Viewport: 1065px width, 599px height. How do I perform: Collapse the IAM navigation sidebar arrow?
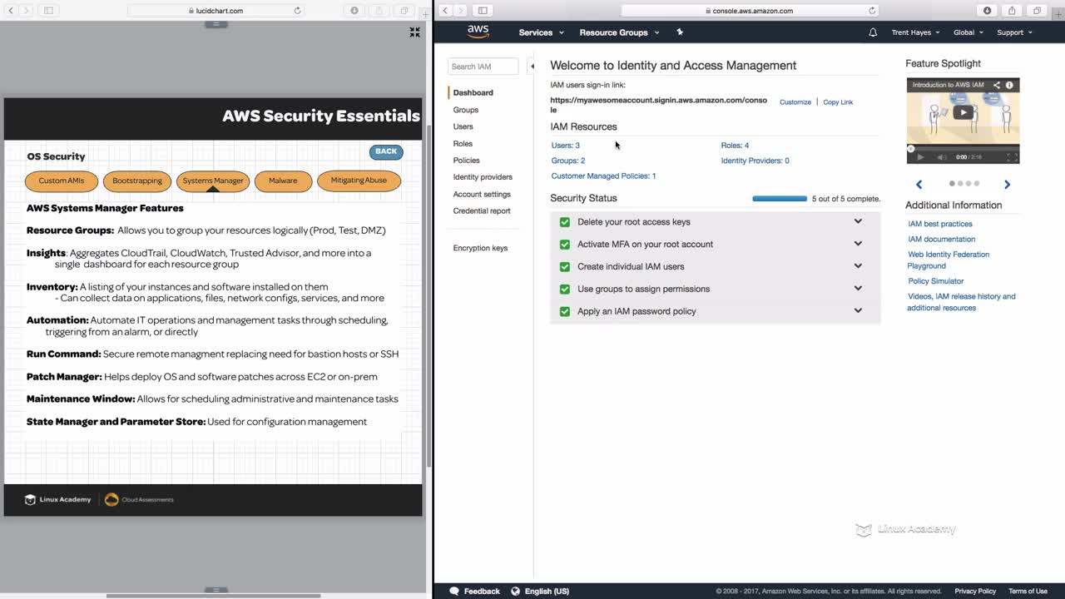click(532, 67)
